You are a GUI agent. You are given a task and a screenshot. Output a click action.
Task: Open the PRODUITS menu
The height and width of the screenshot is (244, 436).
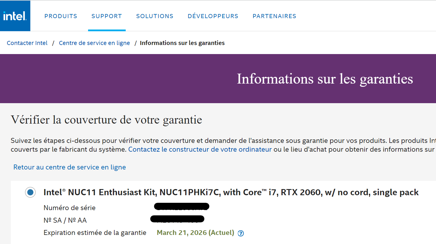(61, 16)
